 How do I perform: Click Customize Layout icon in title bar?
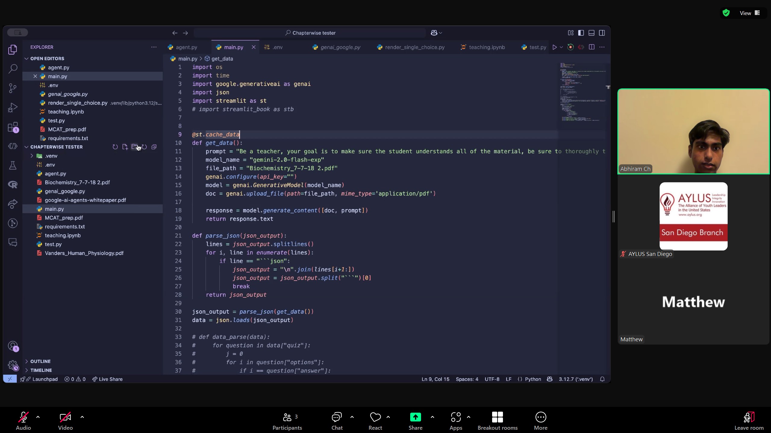570,33
